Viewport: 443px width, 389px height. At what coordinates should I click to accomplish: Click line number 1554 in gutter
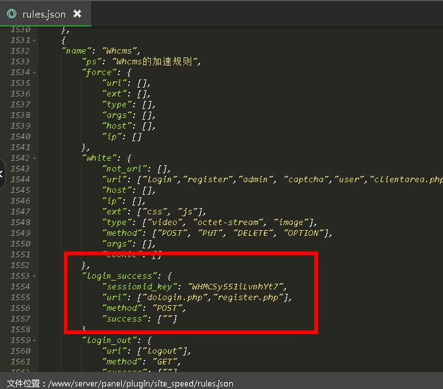pos(20,287)
